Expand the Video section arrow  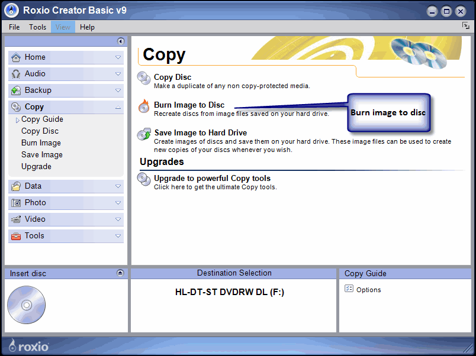click(118, 219)
